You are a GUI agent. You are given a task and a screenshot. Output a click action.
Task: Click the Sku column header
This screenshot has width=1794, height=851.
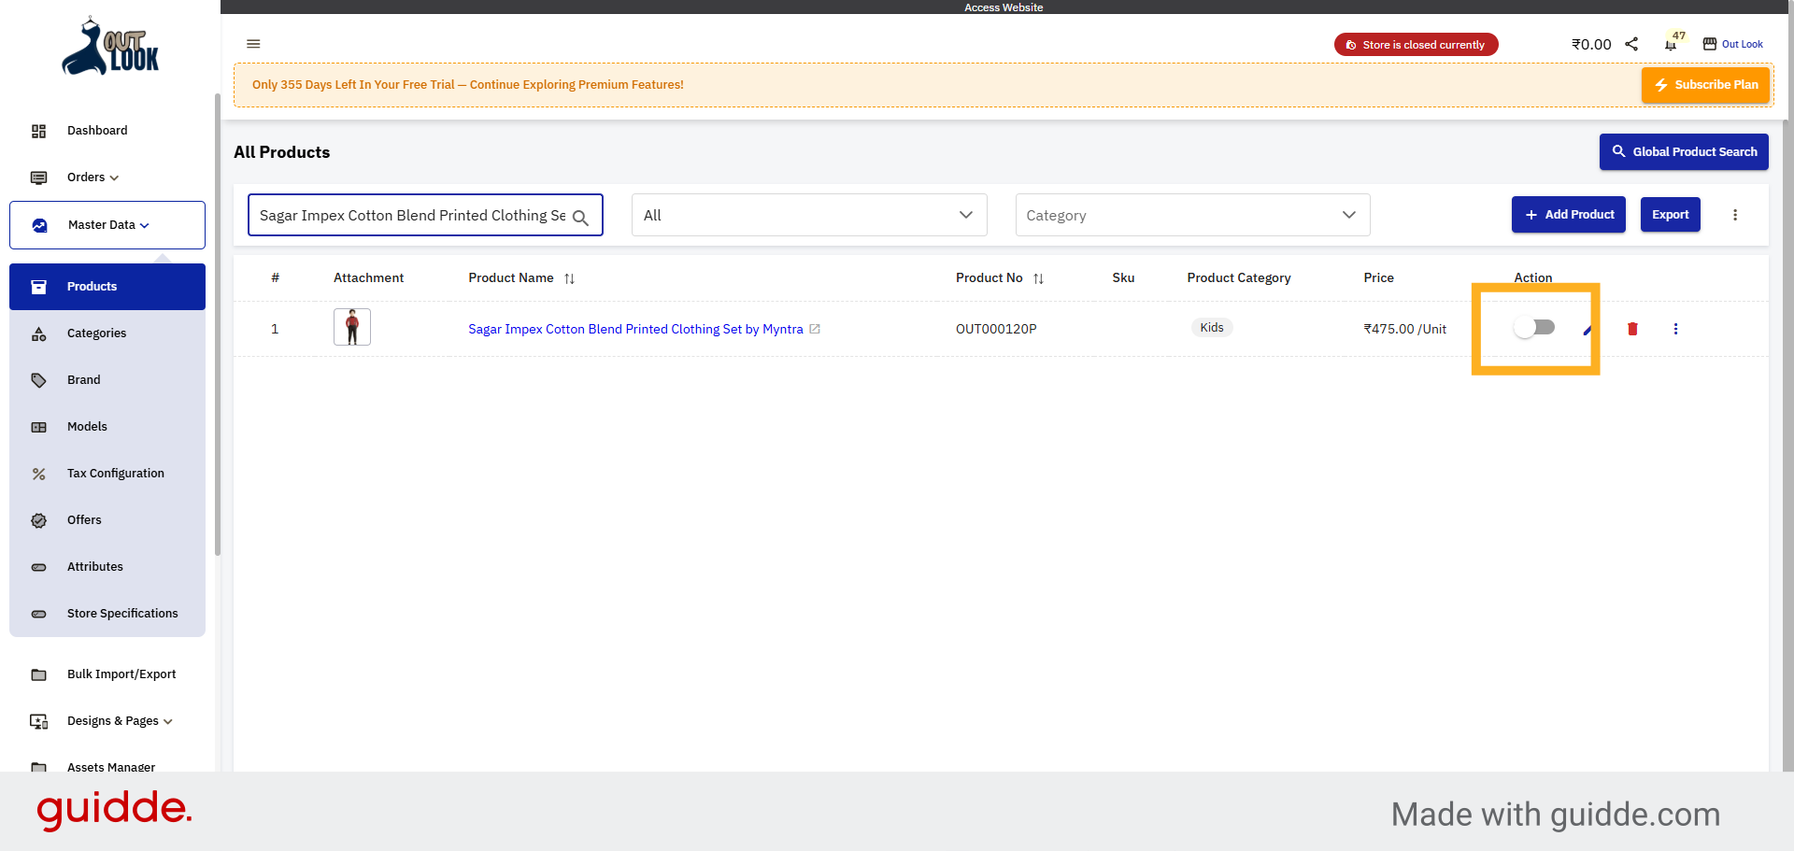click(1123, 278)
